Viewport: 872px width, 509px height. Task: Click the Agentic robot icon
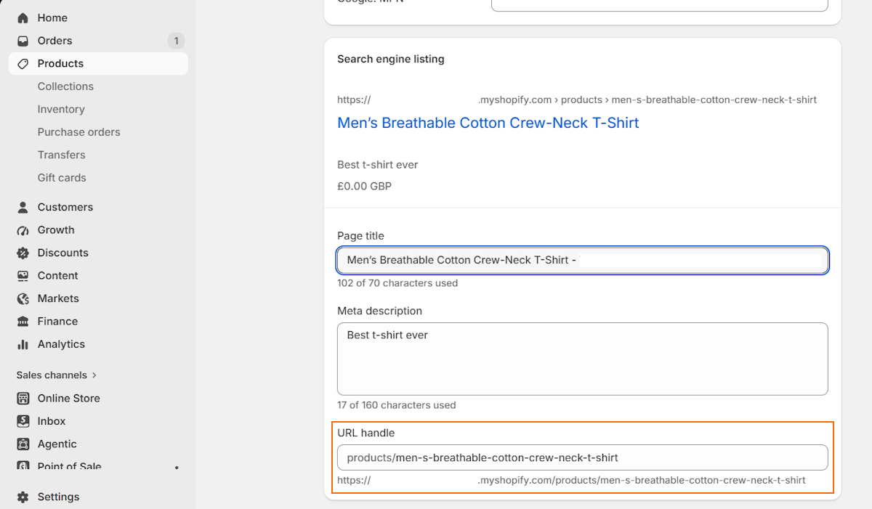pyautogui.click(x=23, y=444)
